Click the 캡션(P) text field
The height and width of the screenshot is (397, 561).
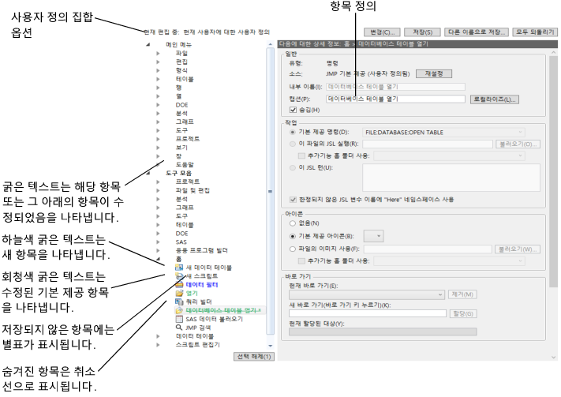pyautogui.click(x=395, y=99)
